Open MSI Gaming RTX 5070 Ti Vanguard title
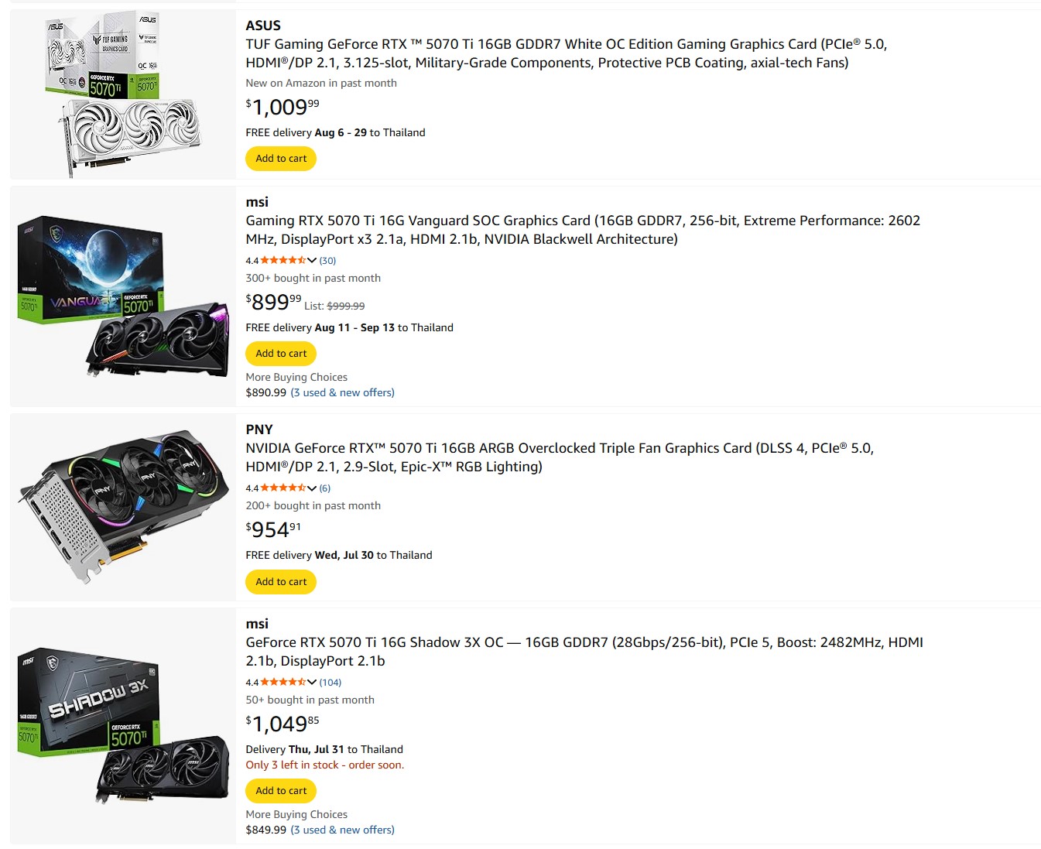The image size is (1041, 849). pyautogui.click(x=583, y=230)
